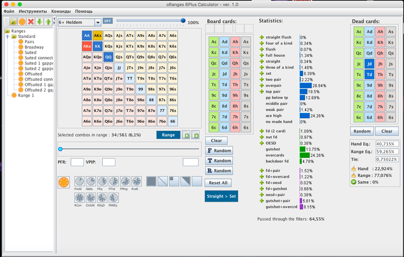
Task: Click the full matrix selection icon
Action: click(151, 182)
